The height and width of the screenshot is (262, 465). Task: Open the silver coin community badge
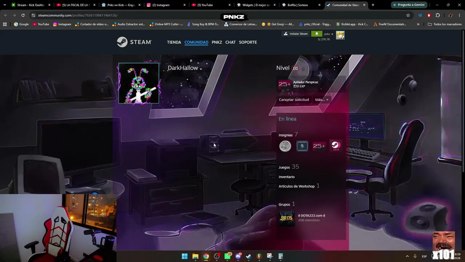(x=285, y=146)
